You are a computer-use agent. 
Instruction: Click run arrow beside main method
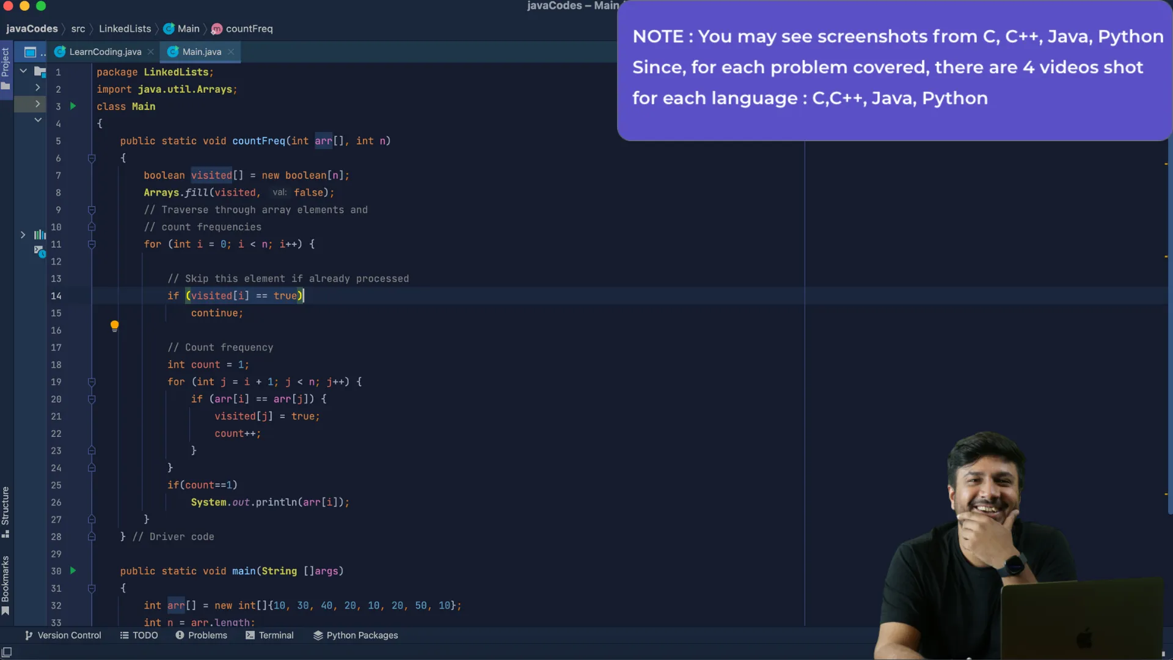coord(73,571)
